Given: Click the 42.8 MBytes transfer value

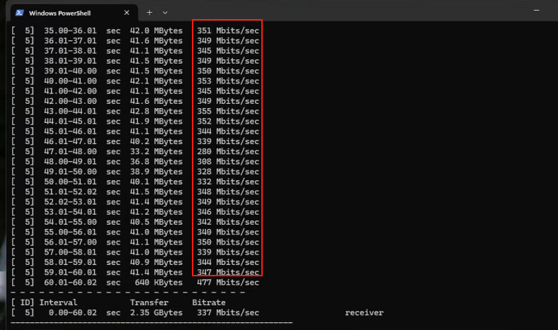Looking at the screenshot, I should pos(156,111).
